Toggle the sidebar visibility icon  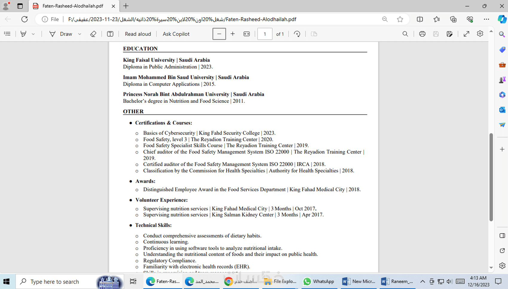(502, 236)
